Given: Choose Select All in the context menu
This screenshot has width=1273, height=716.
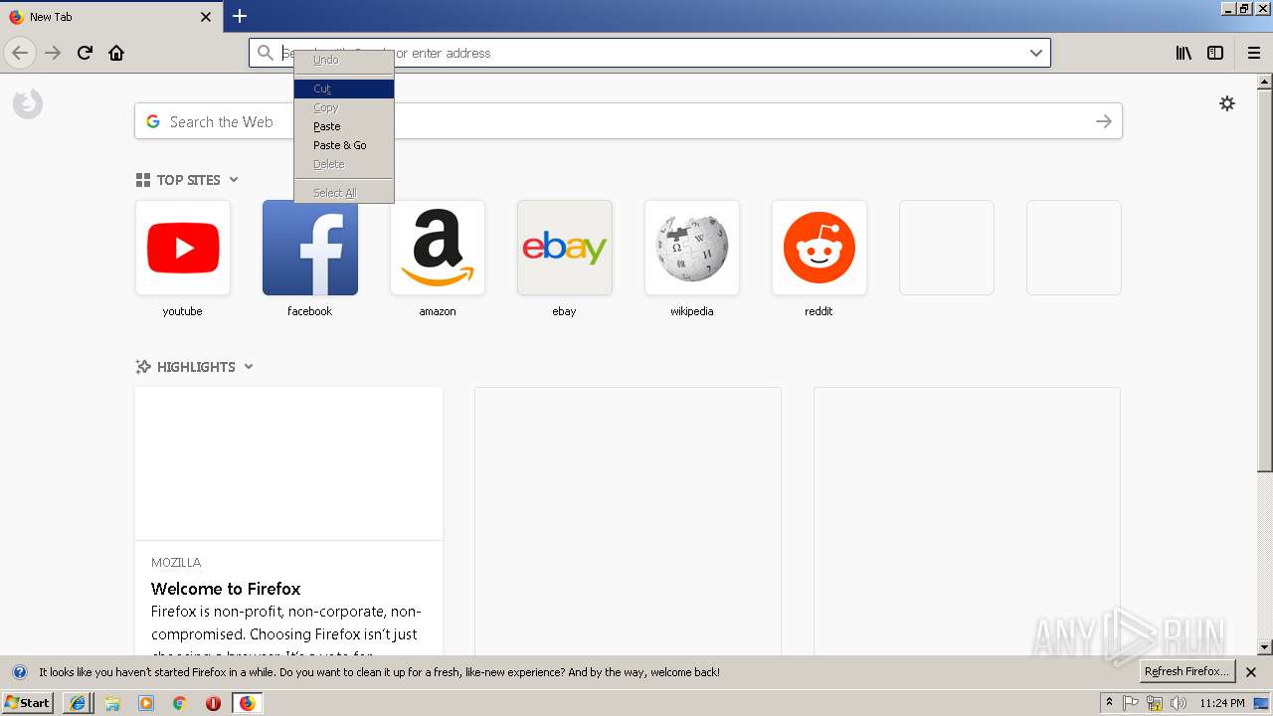Looking at the screenshot, I should click(x=344, y=193).
